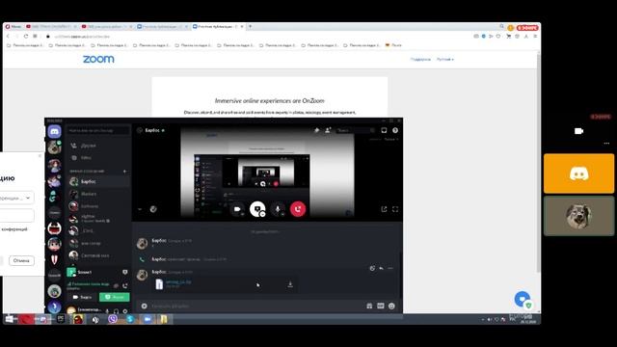Open the browser easy setup menu icon

535,37
